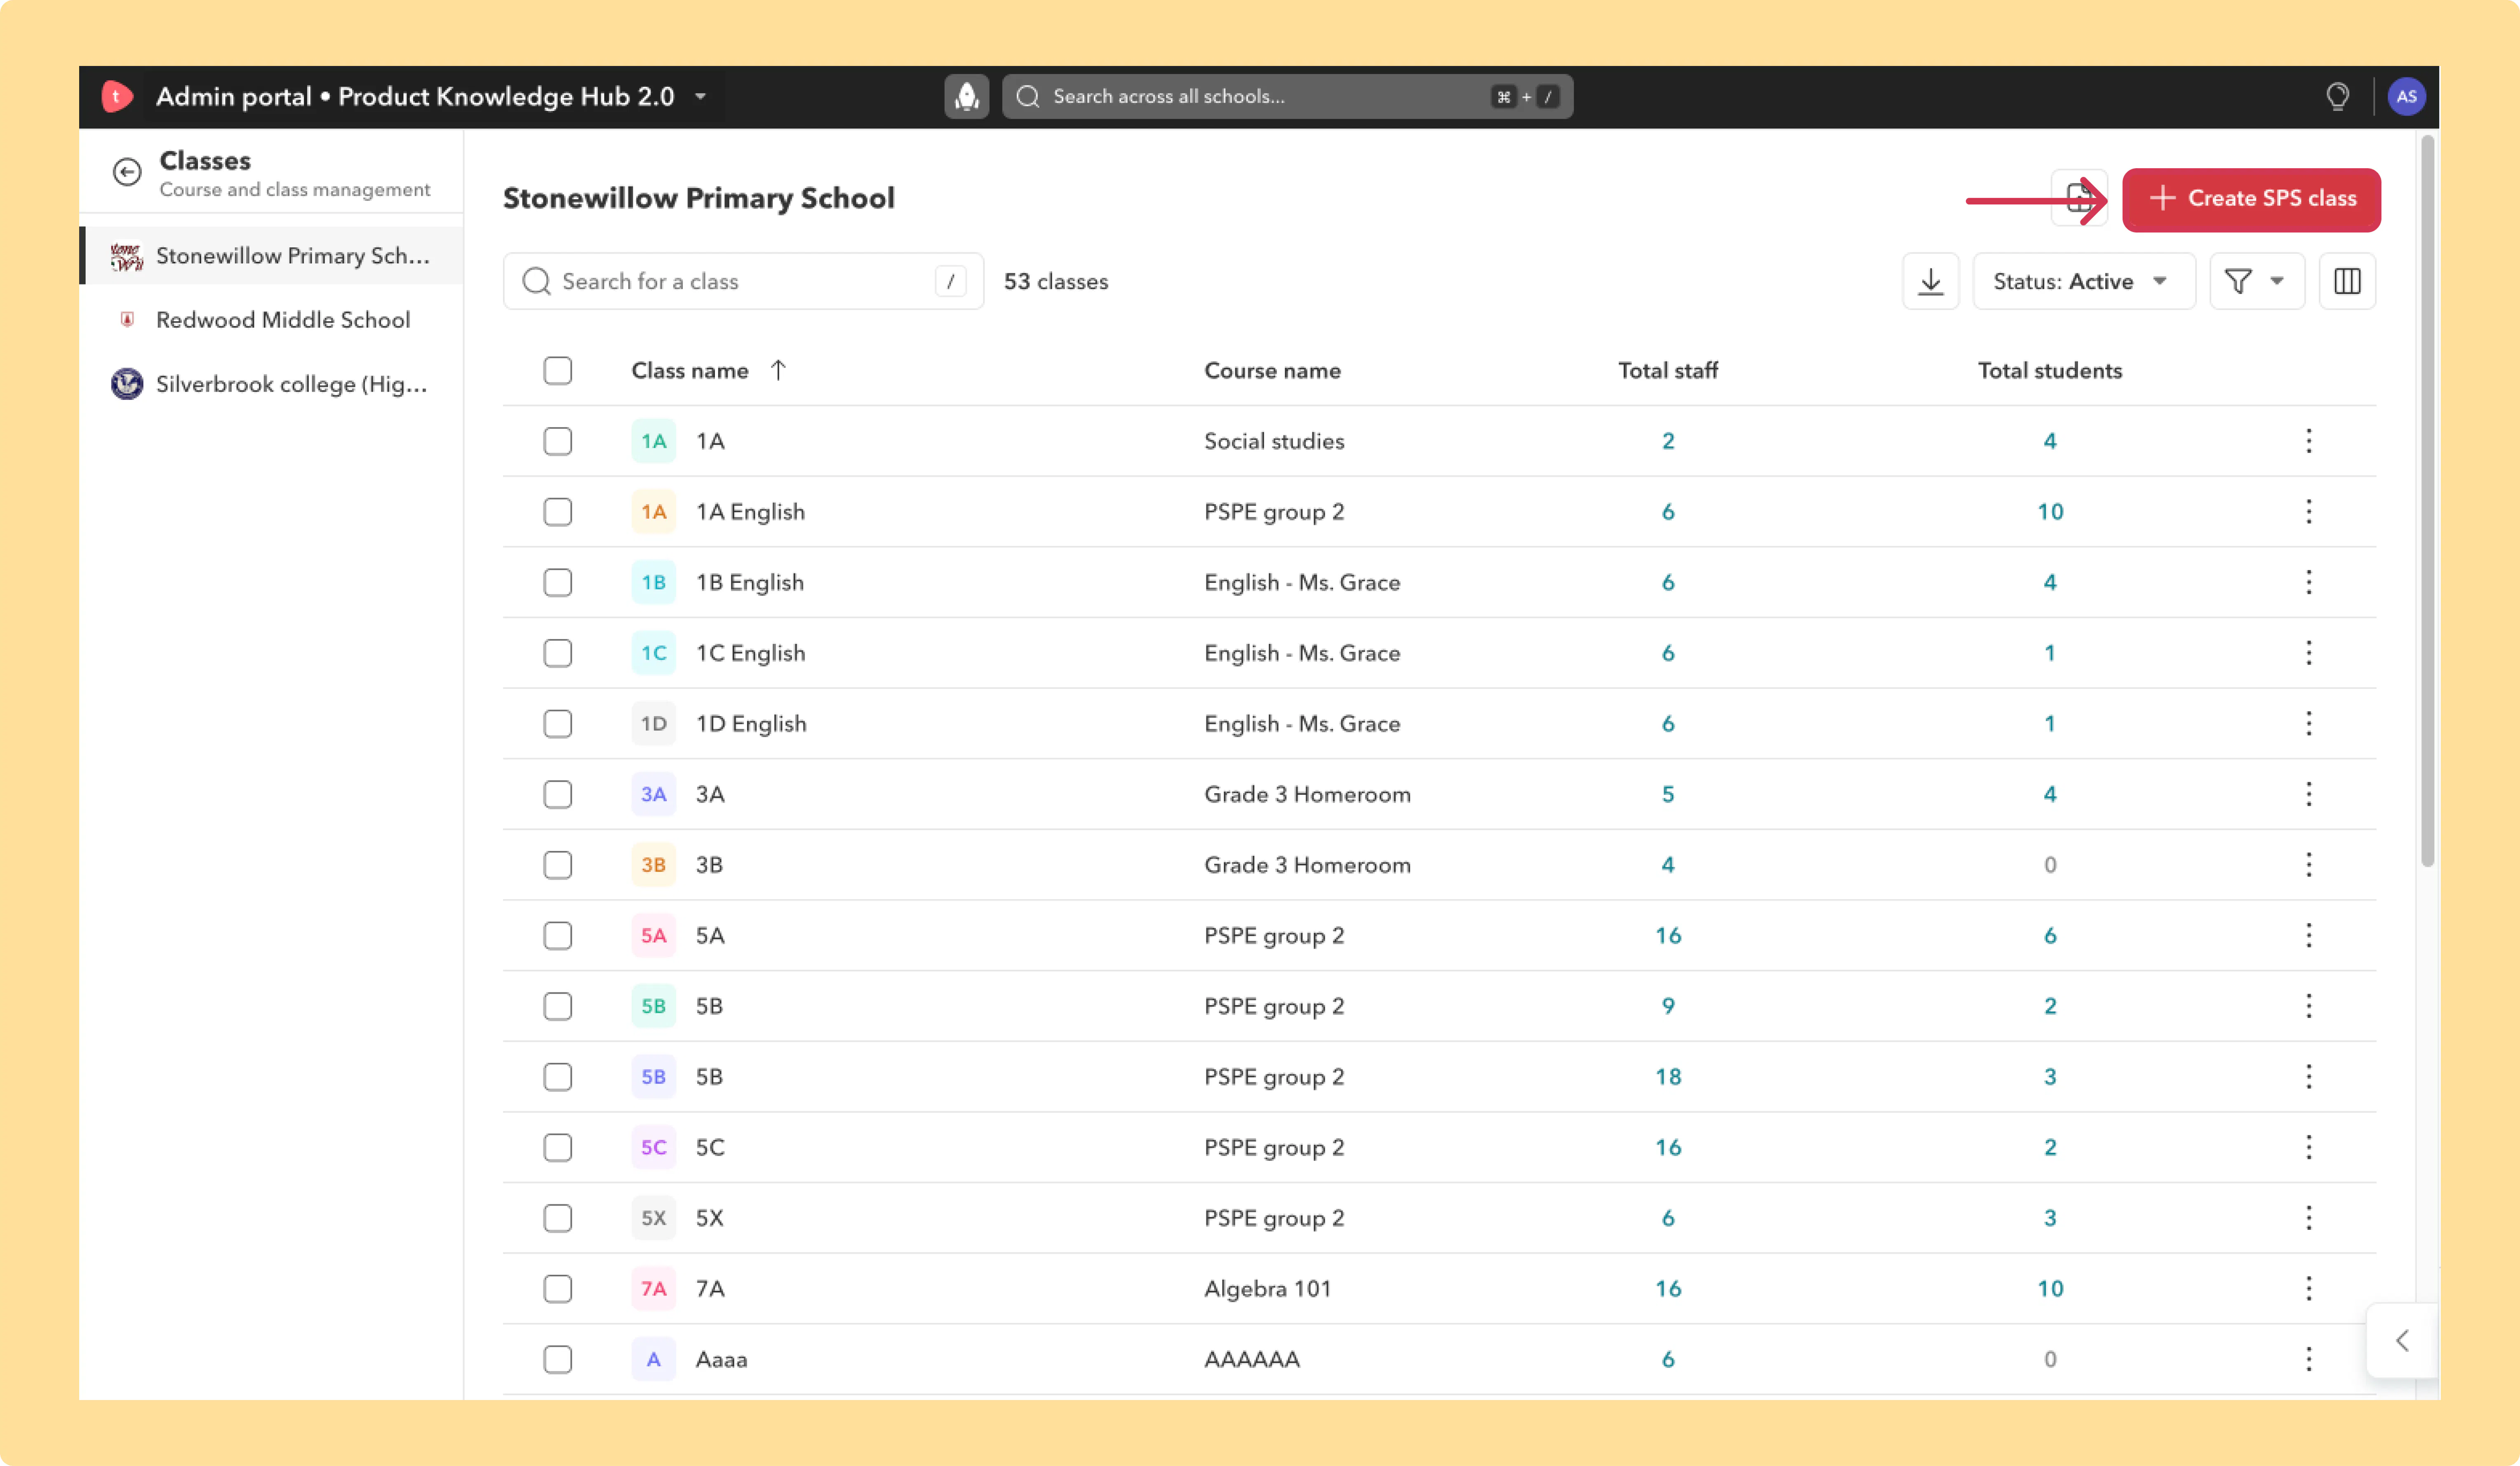Click the 1D English class name
The height and width of the screenshot is (1466, 2520).
pos(751,723)
